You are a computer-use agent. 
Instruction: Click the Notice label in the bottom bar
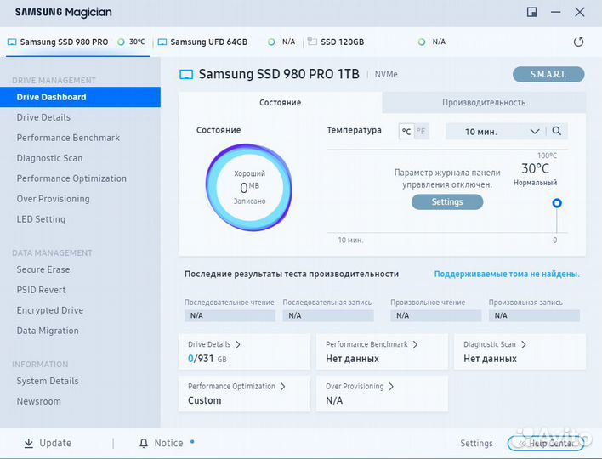click(168, 443)
